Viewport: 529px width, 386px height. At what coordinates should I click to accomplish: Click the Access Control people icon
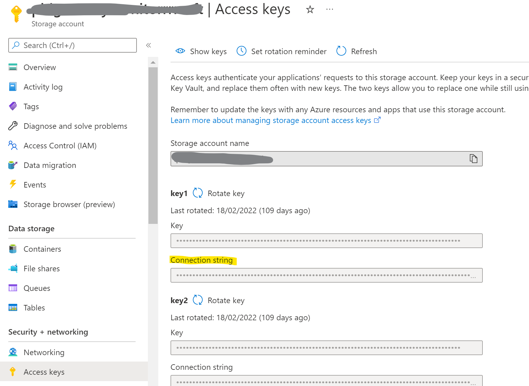click(13, 146)
